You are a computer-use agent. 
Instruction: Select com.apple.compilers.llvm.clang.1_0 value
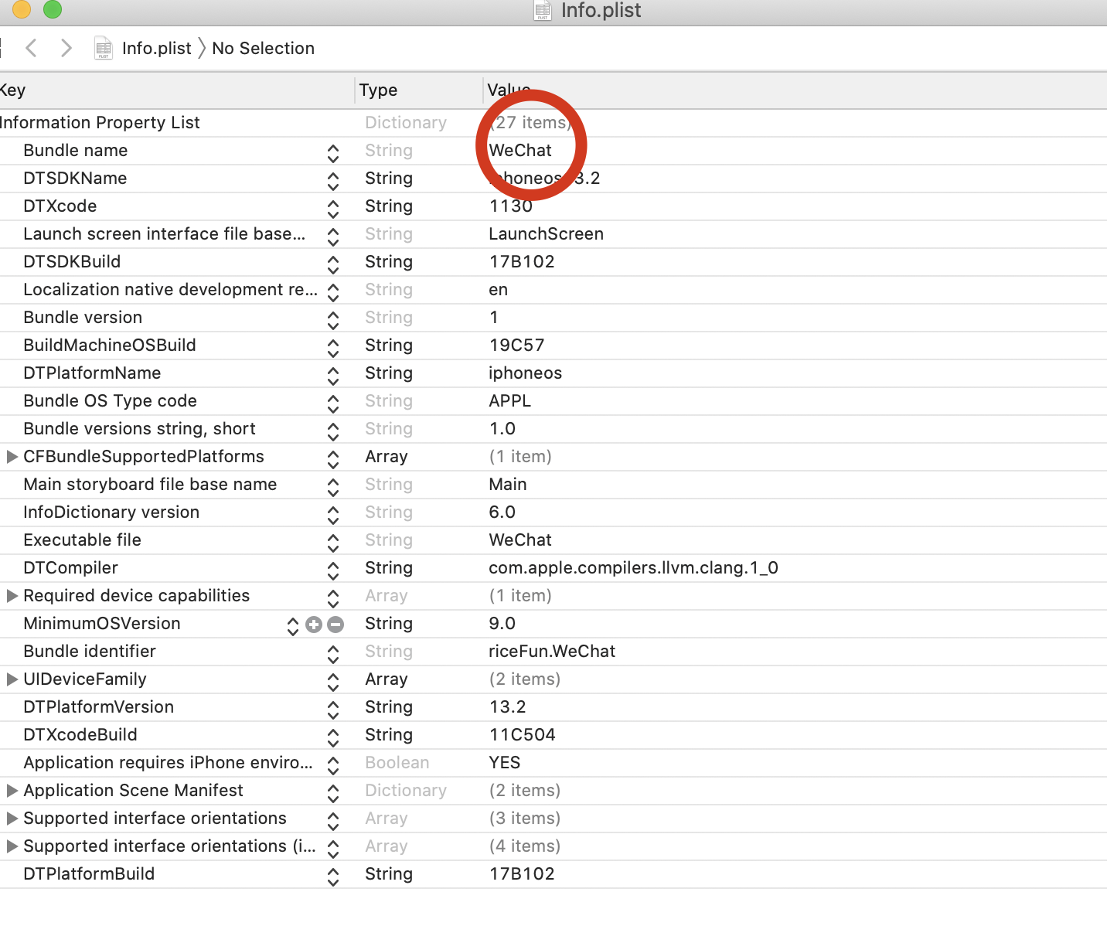click(633, 568)
